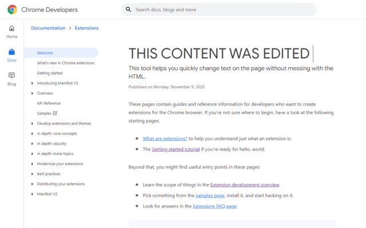Viewport: 366px width, 228px height.
Task: Go to Extensions breadcrumb
Action: click(x=86, y=28)
